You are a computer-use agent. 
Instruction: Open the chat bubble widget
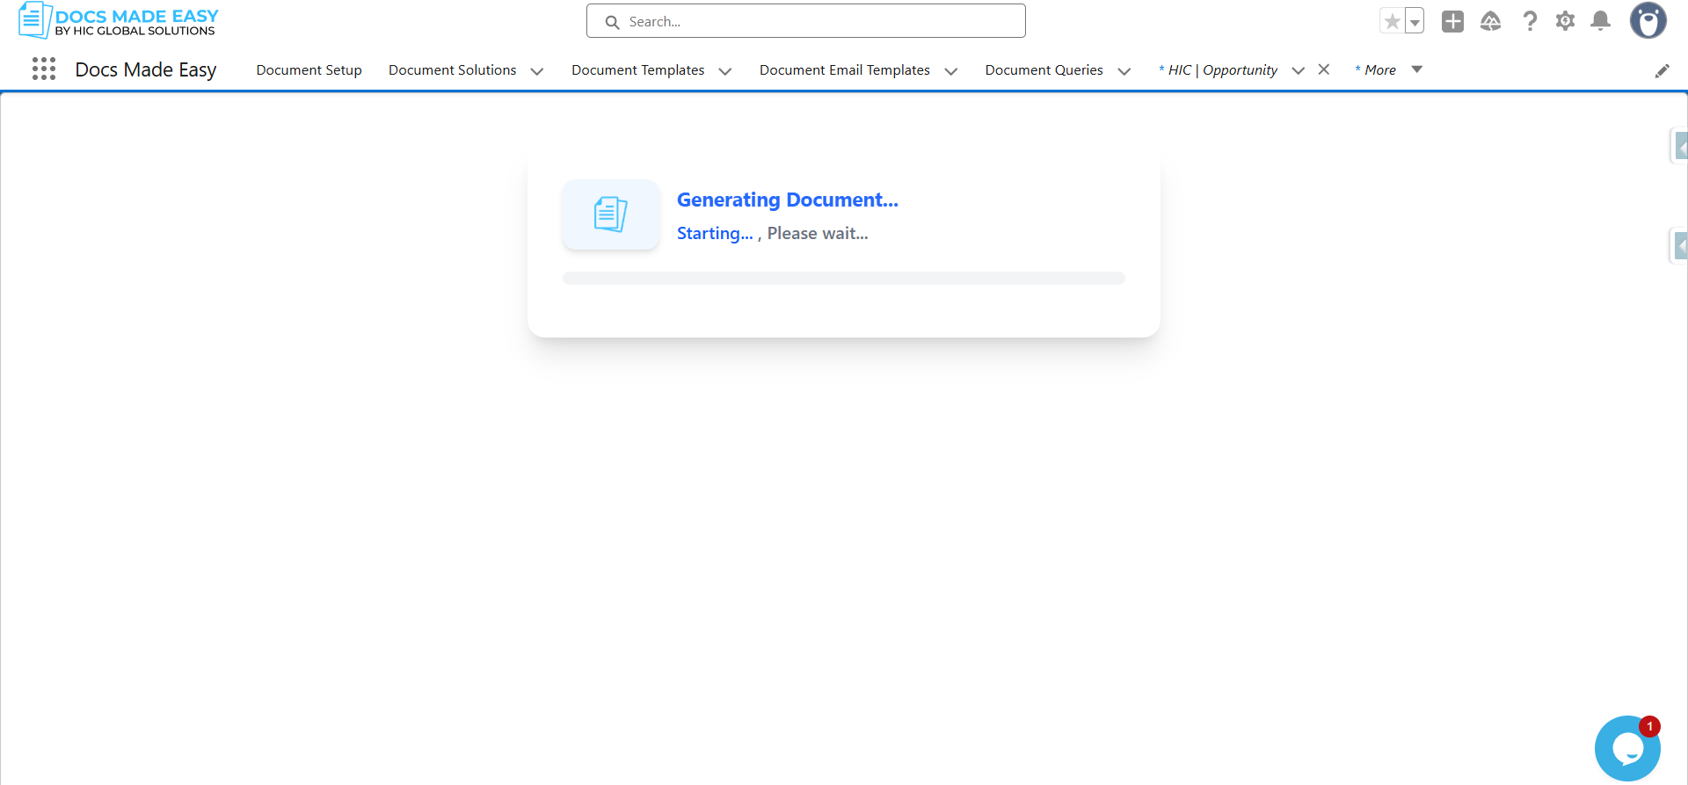[1627, 748]
